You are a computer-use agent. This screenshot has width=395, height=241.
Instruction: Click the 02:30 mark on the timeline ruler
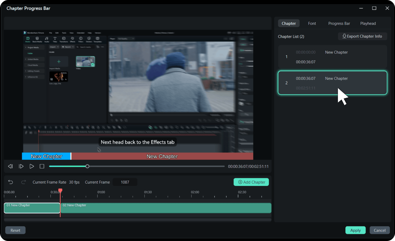pos(242,192)
